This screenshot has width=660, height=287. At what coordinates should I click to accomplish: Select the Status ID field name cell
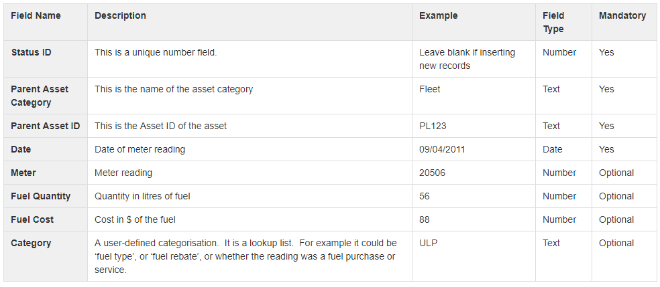(x=46, y=59)
